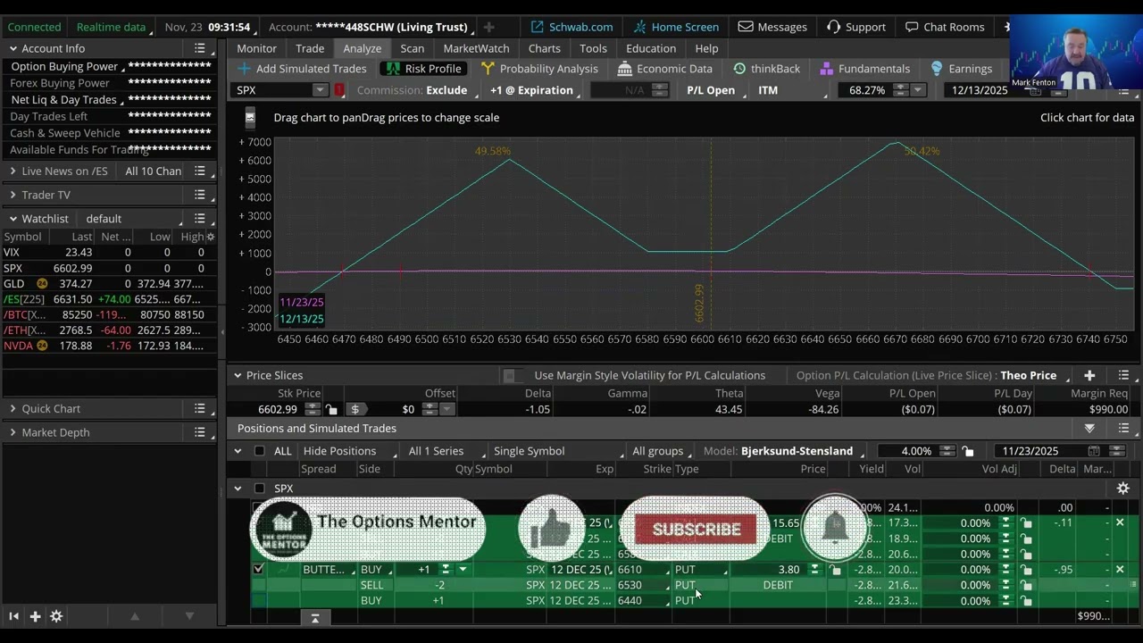The image size is (1143, 643).
Task: Expand Market Depth section
Action: coord(13,432)
